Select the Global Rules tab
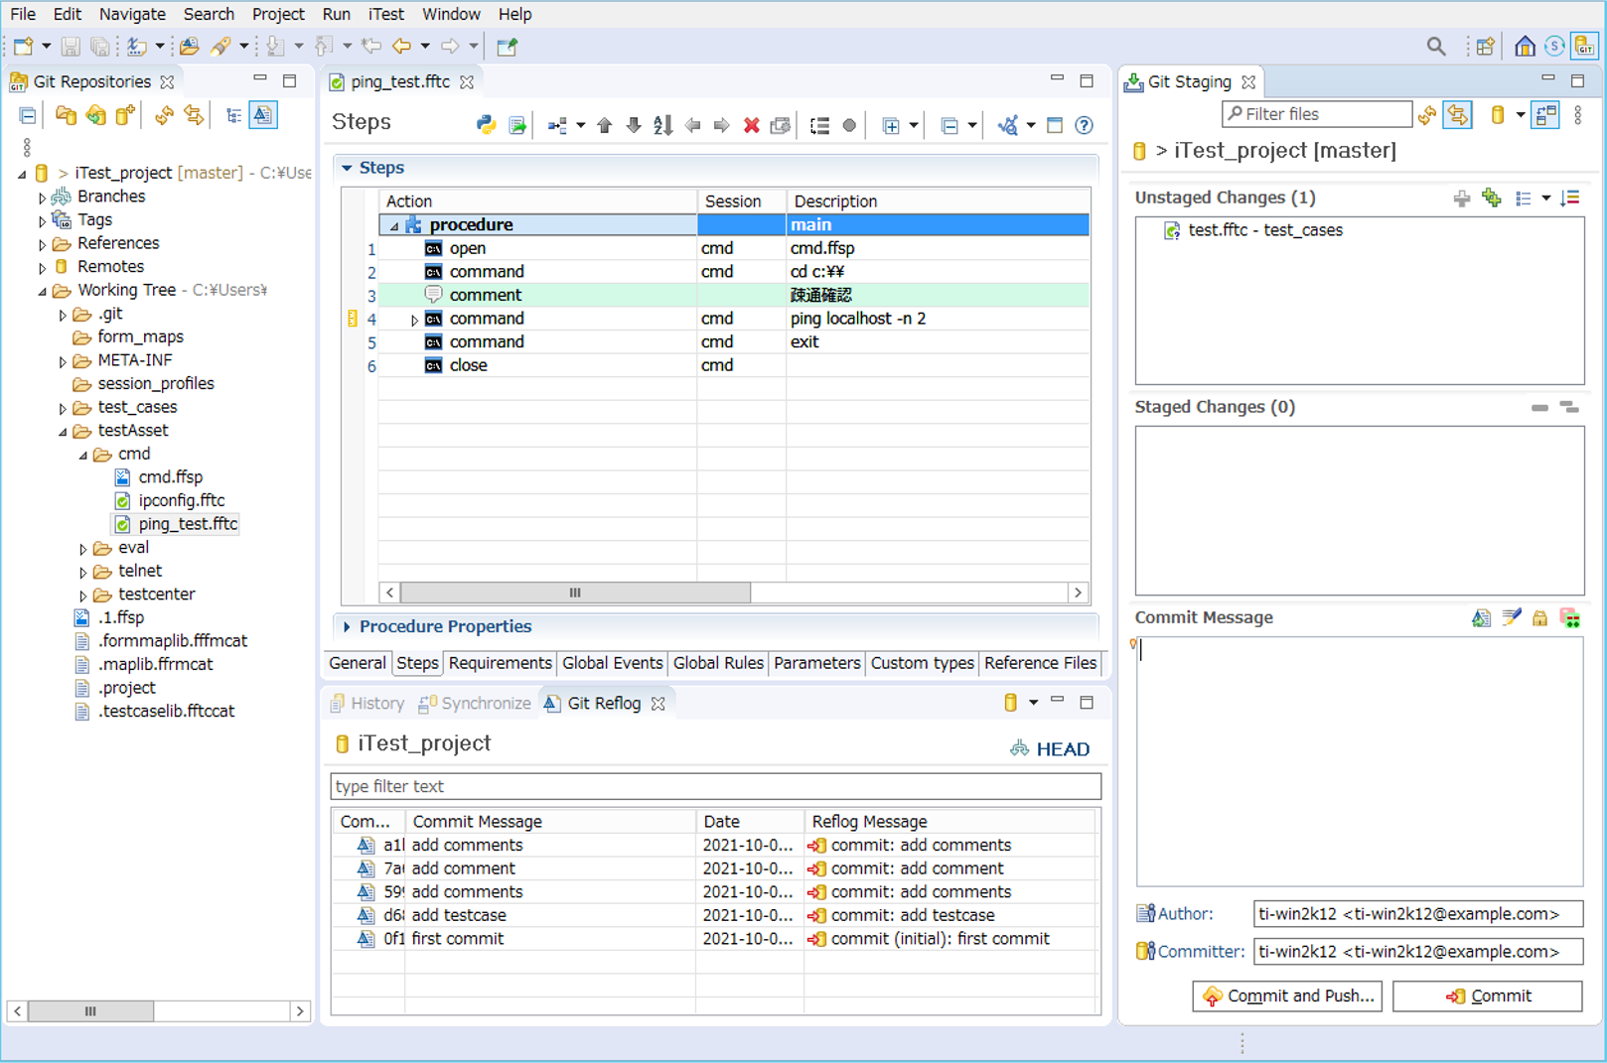This screenshot has height=1063, width=1607. [718, 663]
